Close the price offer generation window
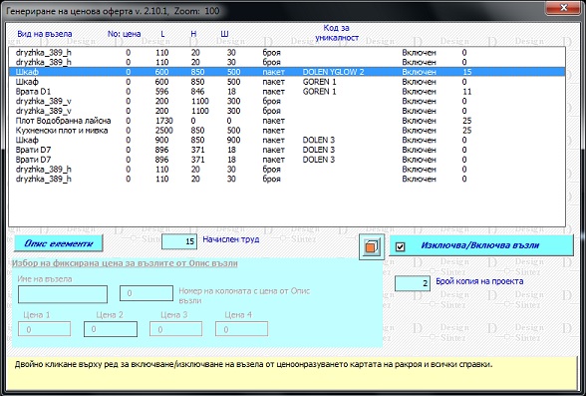 (x=564, y=8)
